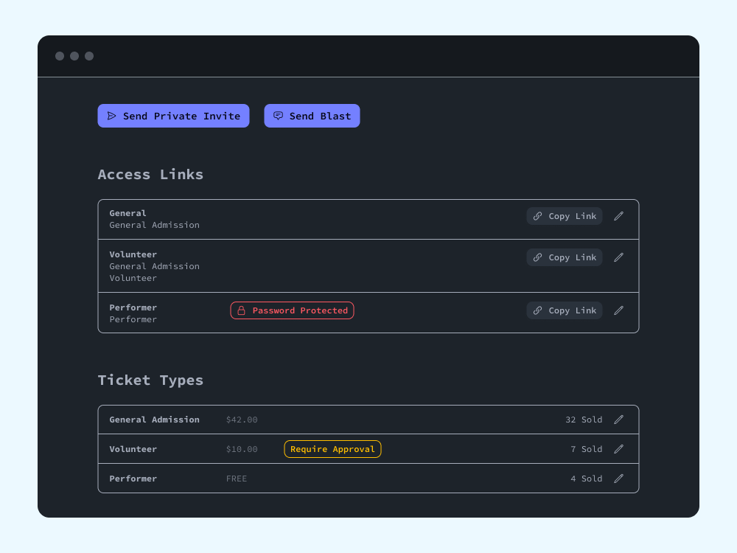Copy link for Volunteer access link
The image size is (737, 553).
(564, 257)
